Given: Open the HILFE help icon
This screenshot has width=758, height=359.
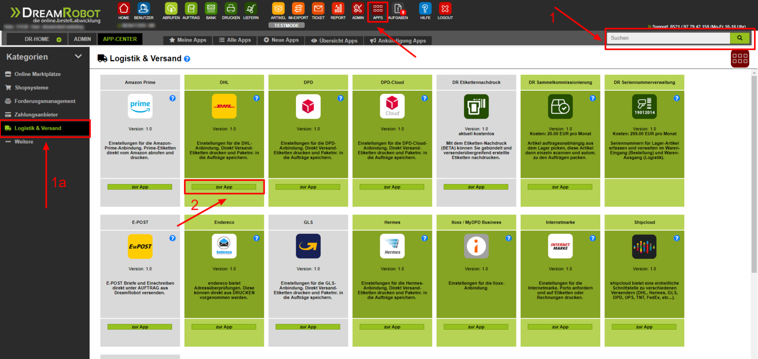Looking at the screenshot, I should (x=425, y=9).
